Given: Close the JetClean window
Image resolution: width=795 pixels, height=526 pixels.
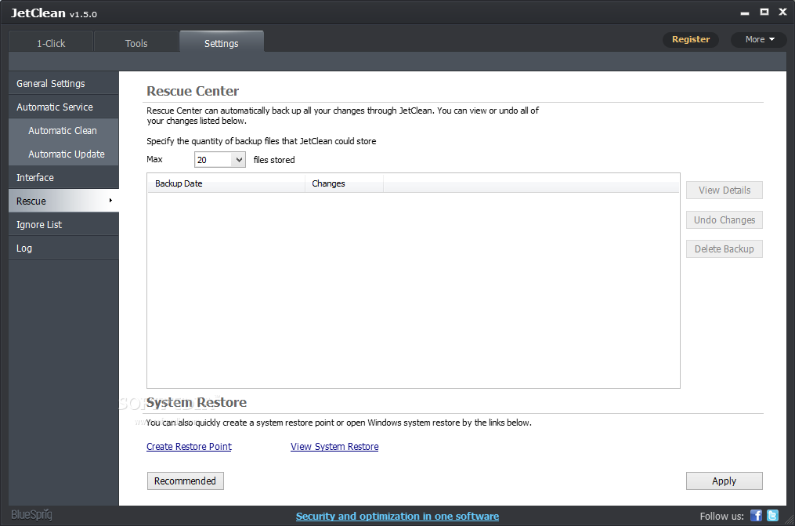Looking at the screenshot, I should (782, 12).
